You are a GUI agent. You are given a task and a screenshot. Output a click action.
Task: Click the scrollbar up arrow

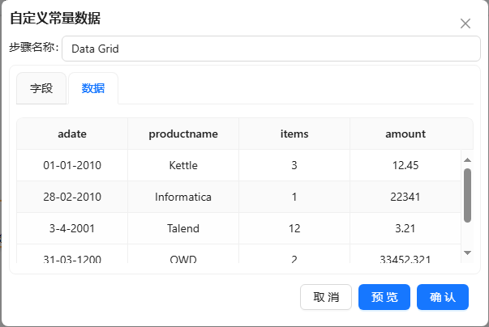pyautogui.click(x=467, y=159)
